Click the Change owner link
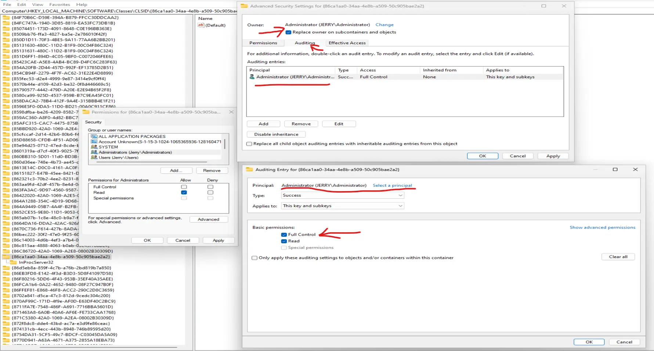The width and height of the screenshot is (654, 351). click(384, 25)
